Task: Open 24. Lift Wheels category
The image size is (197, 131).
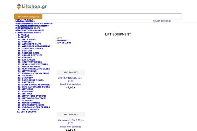Action: point(27,71)
